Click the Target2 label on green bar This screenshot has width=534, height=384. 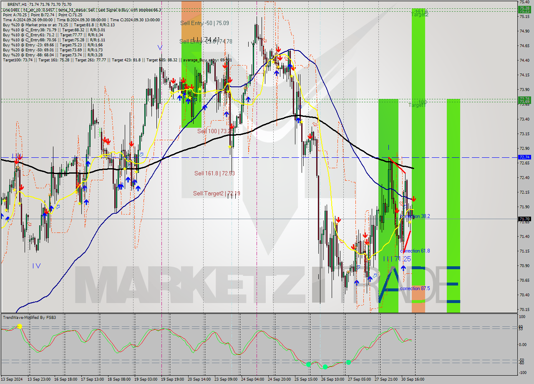pyautogui.click(x=419, y=15)
